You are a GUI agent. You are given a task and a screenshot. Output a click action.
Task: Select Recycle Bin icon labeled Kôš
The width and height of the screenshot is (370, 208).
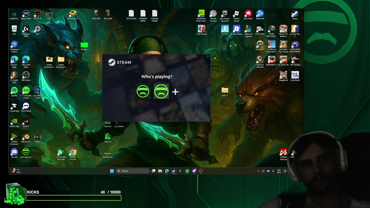(14, 30)
